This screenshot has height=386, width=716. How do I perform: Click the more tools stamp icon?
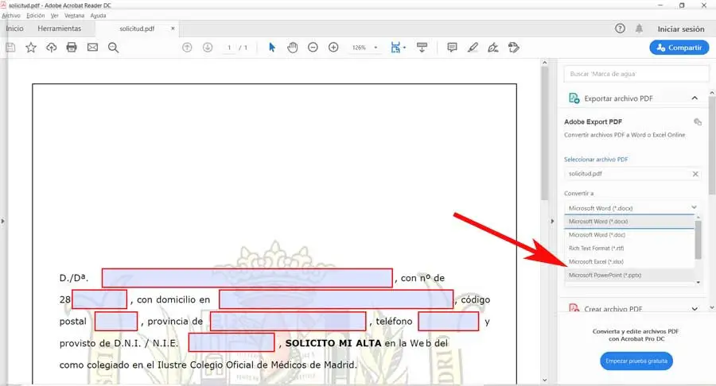tap(514, 48)
